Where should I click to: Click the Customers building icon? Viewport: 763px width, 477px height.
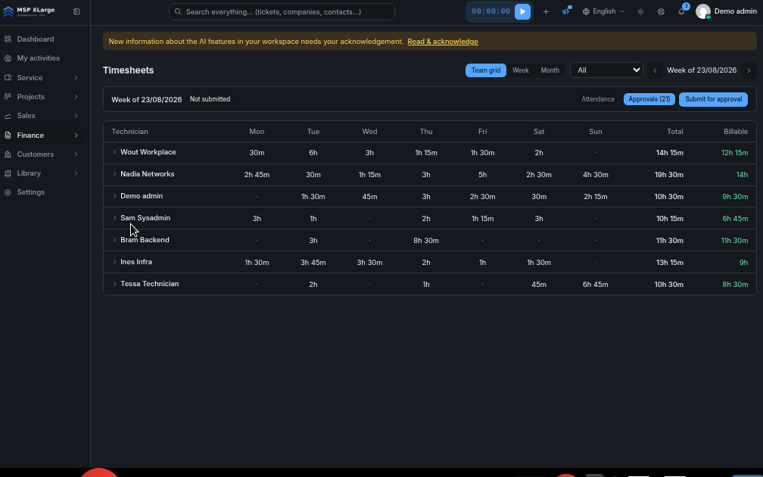8,154
